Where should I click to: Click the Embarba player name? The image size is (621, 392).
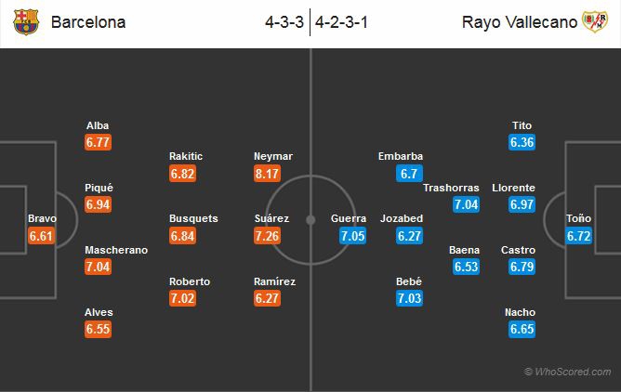(x=401, y=156)
